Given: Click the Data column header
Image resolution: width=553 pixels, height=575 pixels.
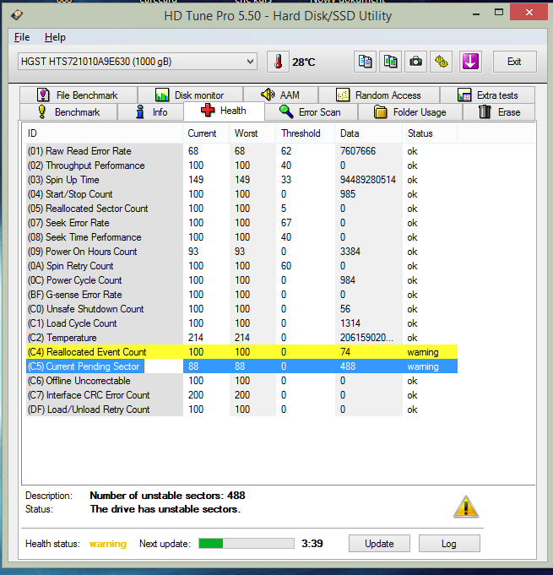Looking at the screenshot, I should 369,133.
